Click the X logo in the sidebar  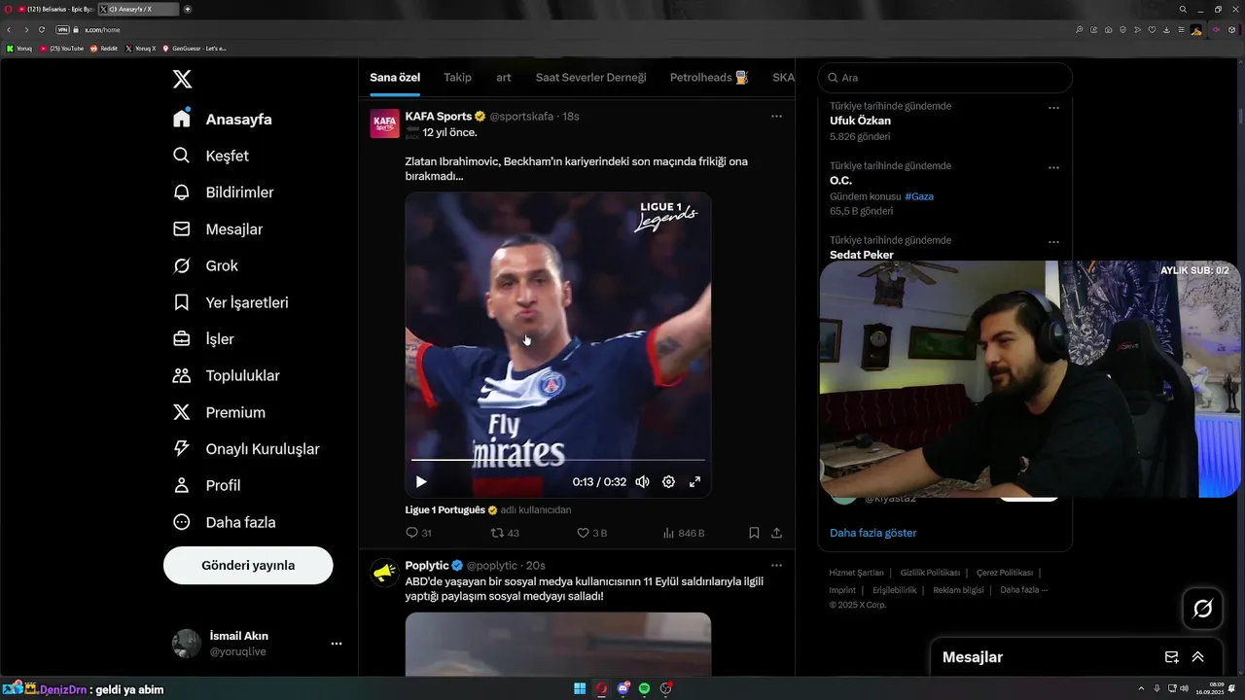[182, 80]
